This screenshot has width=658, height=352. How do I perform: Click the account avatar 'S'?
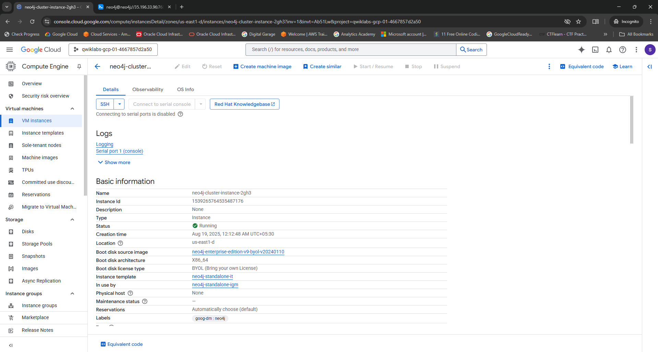pos(650,50)
